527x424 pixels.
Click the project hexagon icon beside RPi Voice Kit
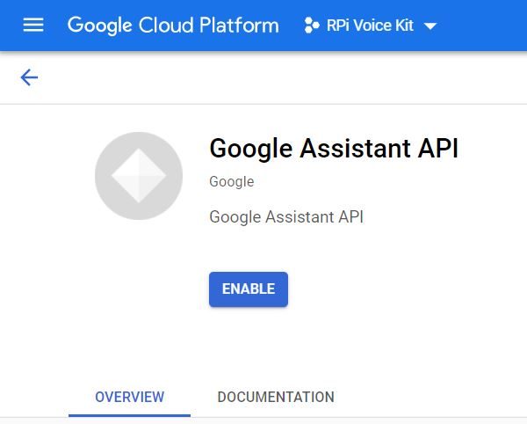tap(312, 26)
